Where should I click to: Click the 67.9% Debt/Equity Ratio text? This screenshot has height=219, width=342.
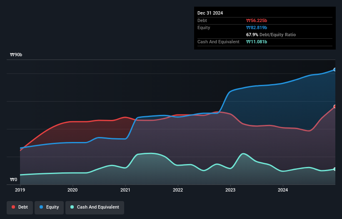click(x=271, y=35)
